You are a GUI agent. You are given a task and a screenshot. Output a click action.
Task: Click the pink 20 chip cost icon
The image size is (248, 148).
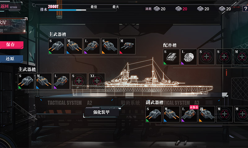[181, 9]
